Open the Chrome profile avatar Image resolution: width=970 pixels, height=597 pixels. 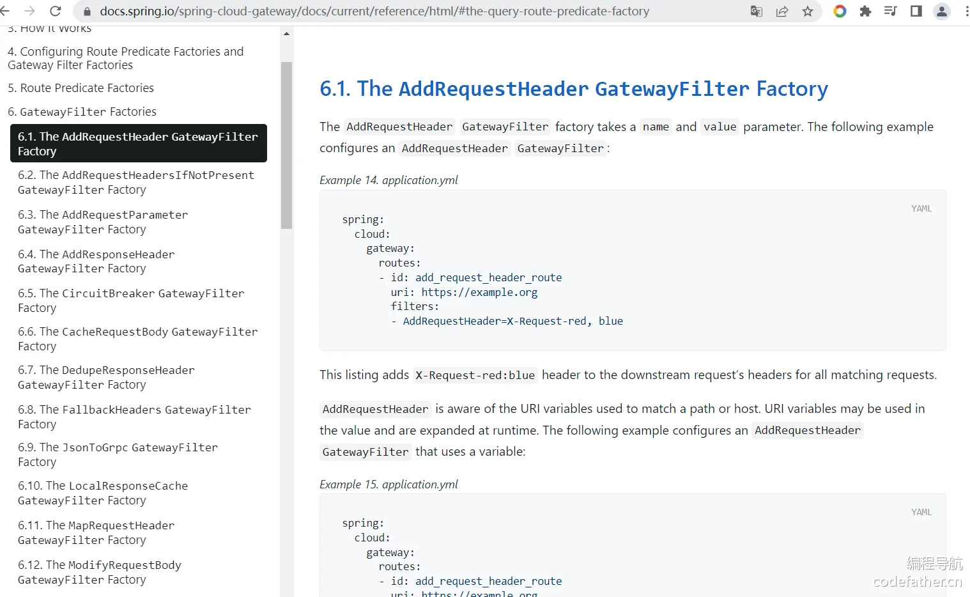pyautogui.click(x=942, y=11)
